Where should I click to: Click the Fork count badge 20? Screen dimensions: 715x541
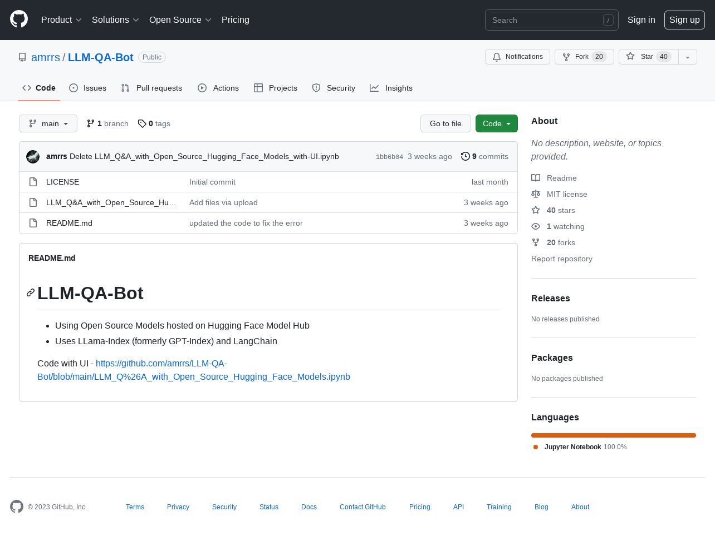pos(599,57)
